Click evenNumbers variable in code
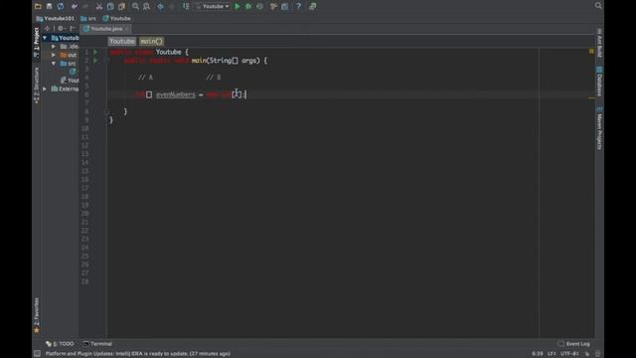This screenshot has height=358, width=636. tap(175, 94)
